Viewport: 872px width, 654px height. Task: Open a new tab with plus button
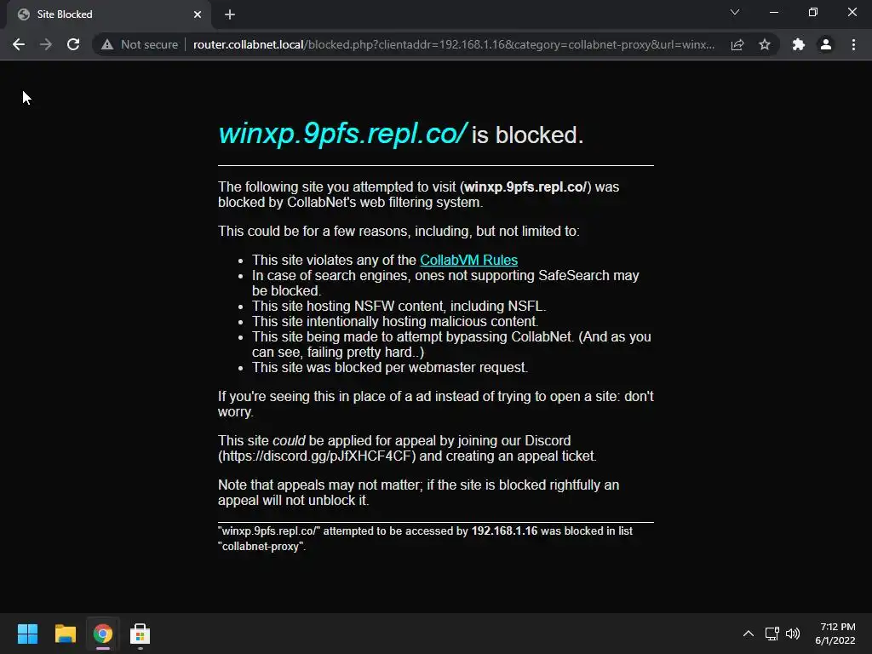(230, 14)
